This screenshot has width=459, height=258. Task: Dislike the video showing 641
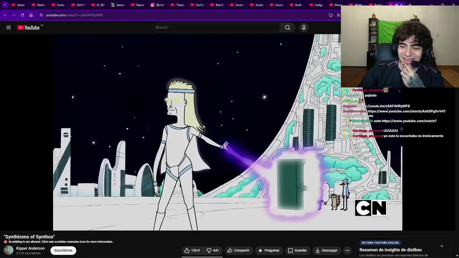click(x=213, y=250)
